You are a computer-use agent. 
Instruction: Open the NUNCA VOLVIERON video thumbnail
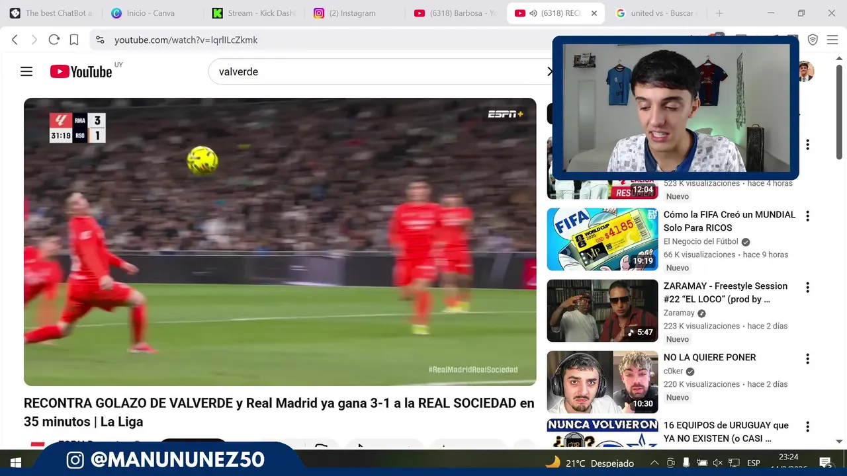pos(602,434)
